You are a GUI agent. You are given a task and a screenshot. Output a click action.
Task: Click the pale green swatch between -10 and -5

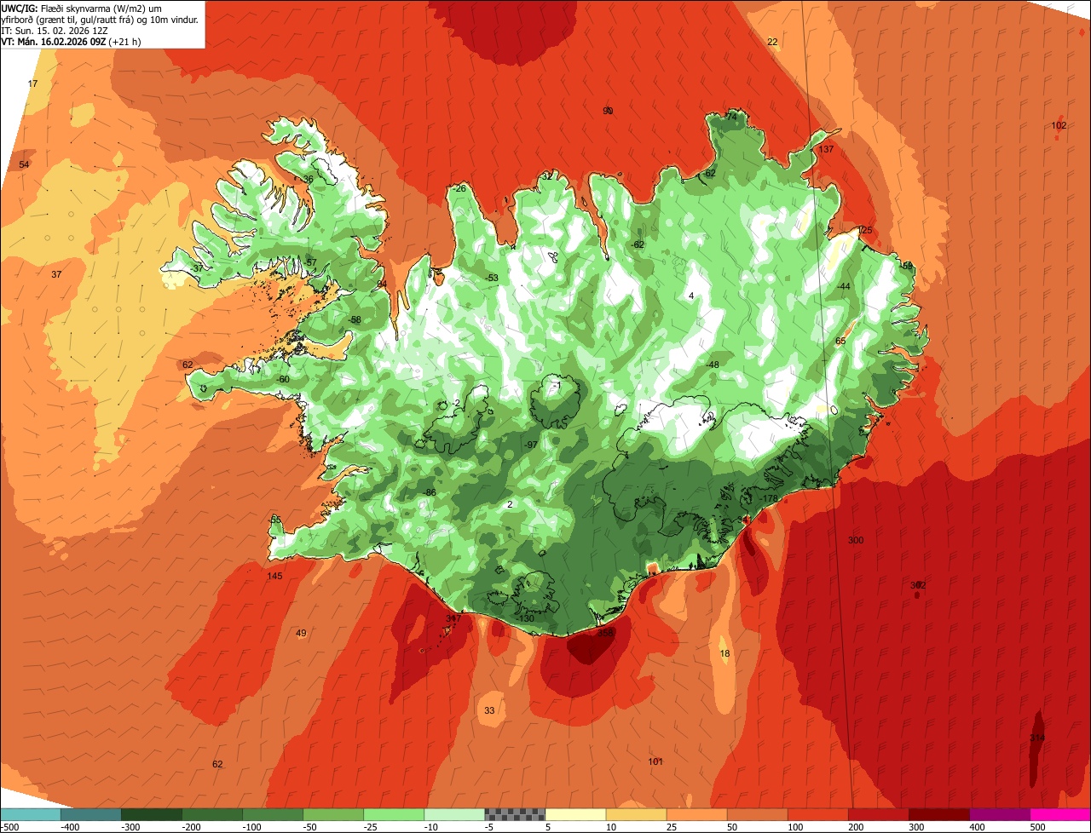coord(454,814)
